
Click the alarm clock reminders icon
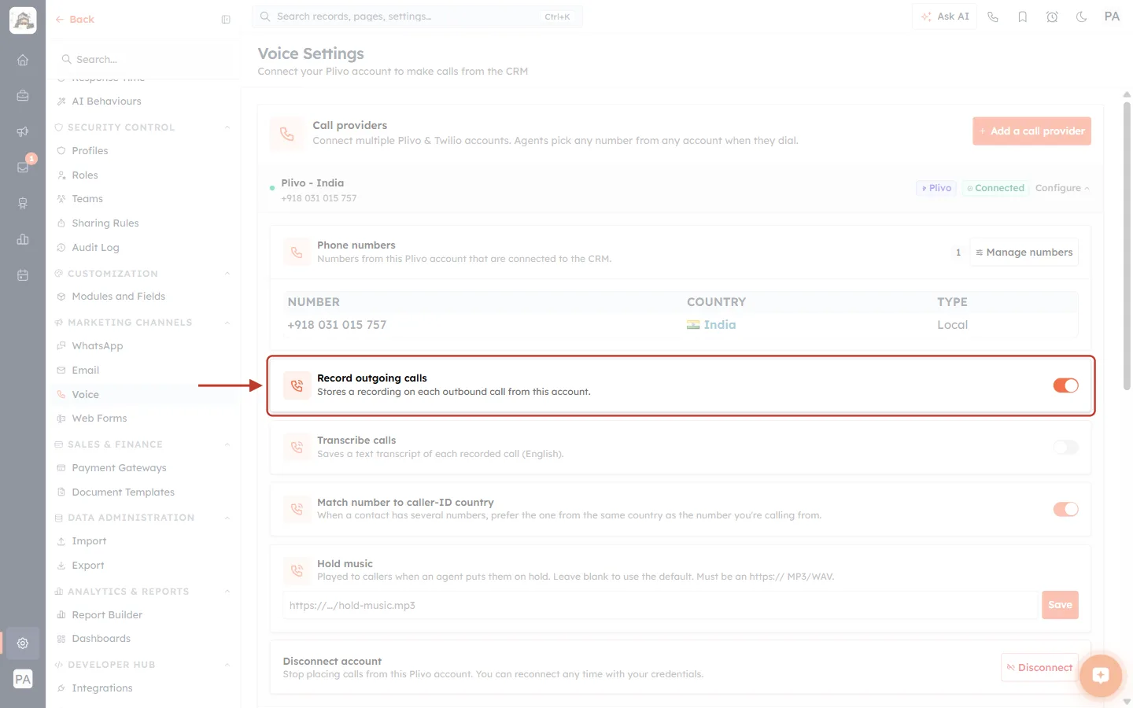(x=1052, y=17)
